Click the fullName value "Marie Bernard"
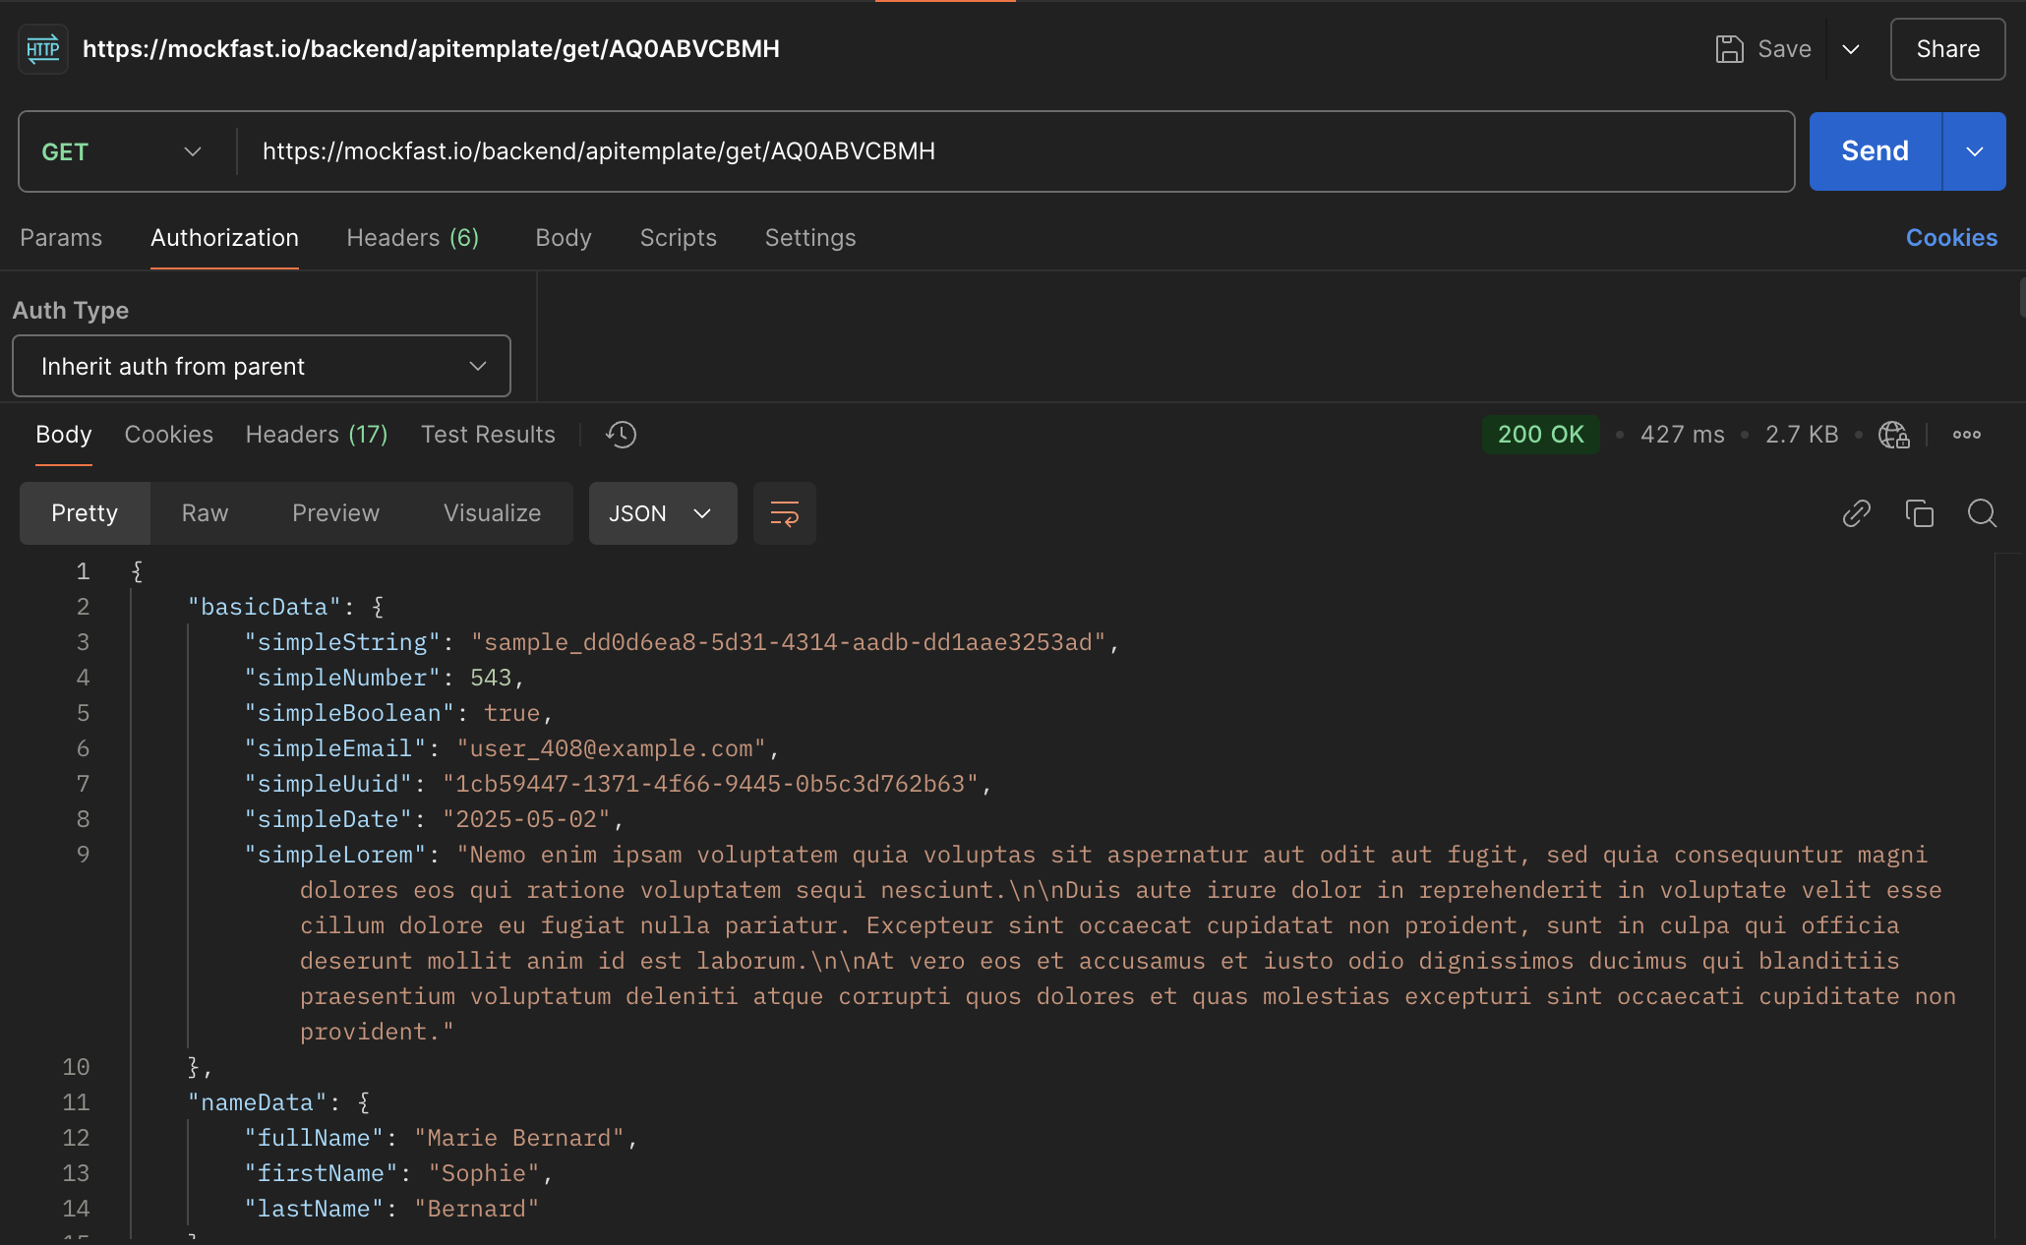The width and height of the screenshot is (2026, 1245). pyautogui.click(x=519, y=1138)
